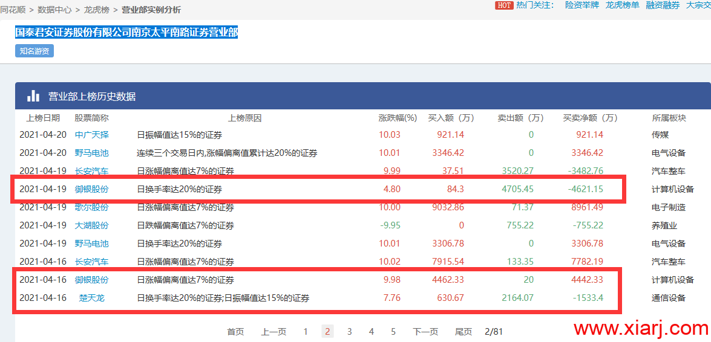Click the page count 2/81
Image resolution: width=711 pixels, height=342 pixels.
click(x=494, y=332)
